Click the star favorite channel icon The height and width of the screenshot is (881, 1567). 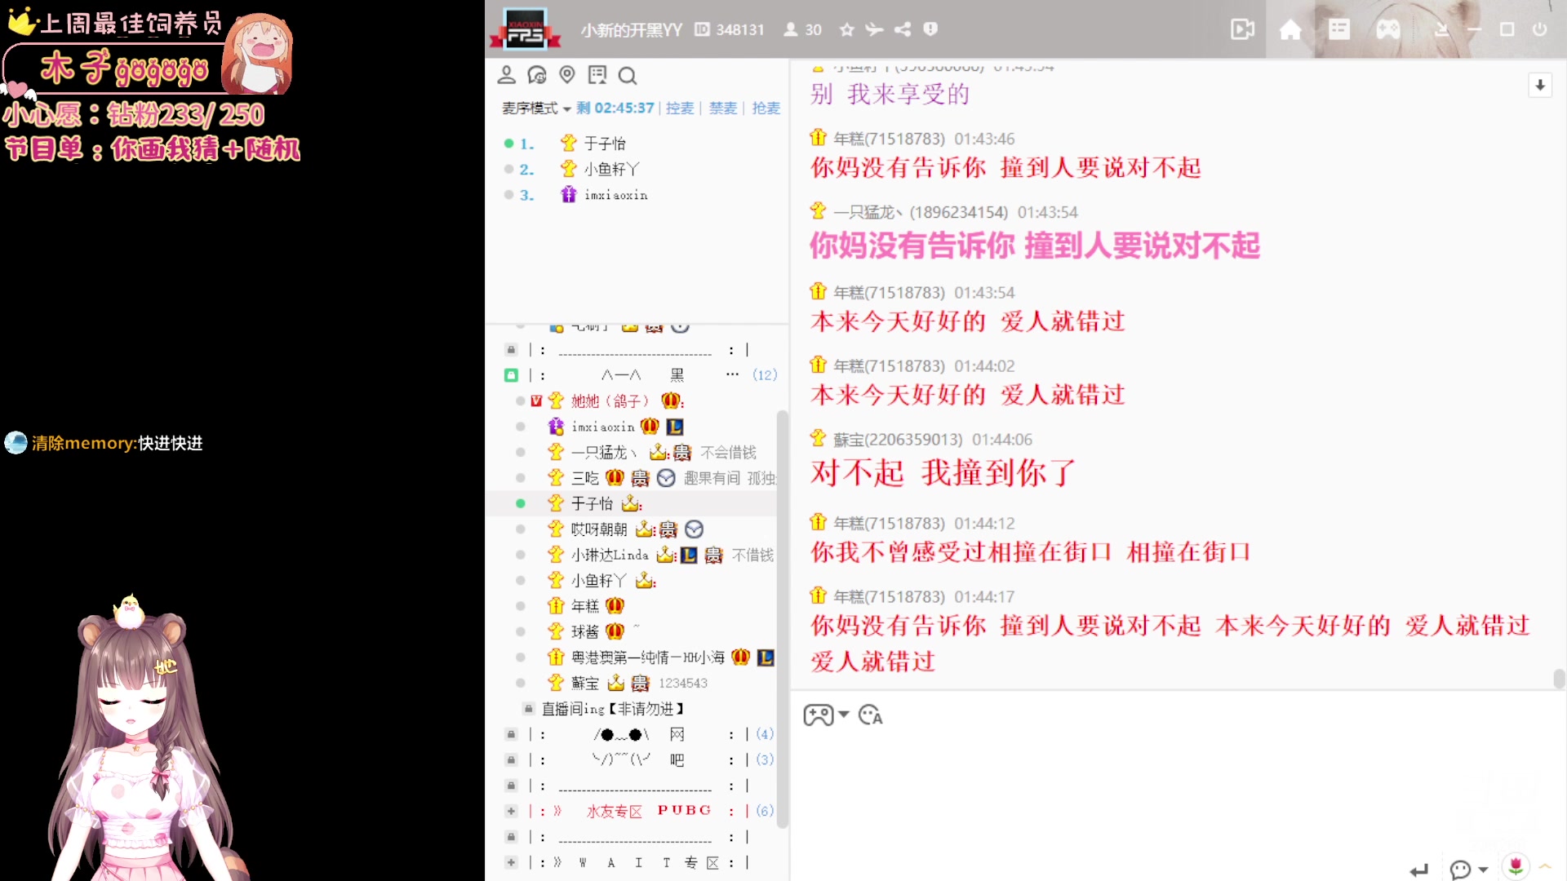click(x=847, y=30)
